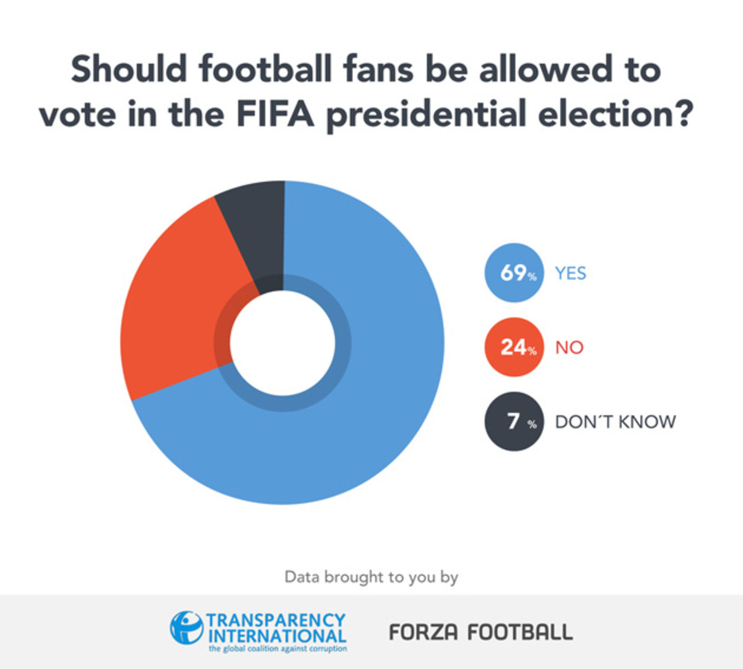Click the NO legend label
Viewport: 743px width, 669px height.
coord(570,348)
